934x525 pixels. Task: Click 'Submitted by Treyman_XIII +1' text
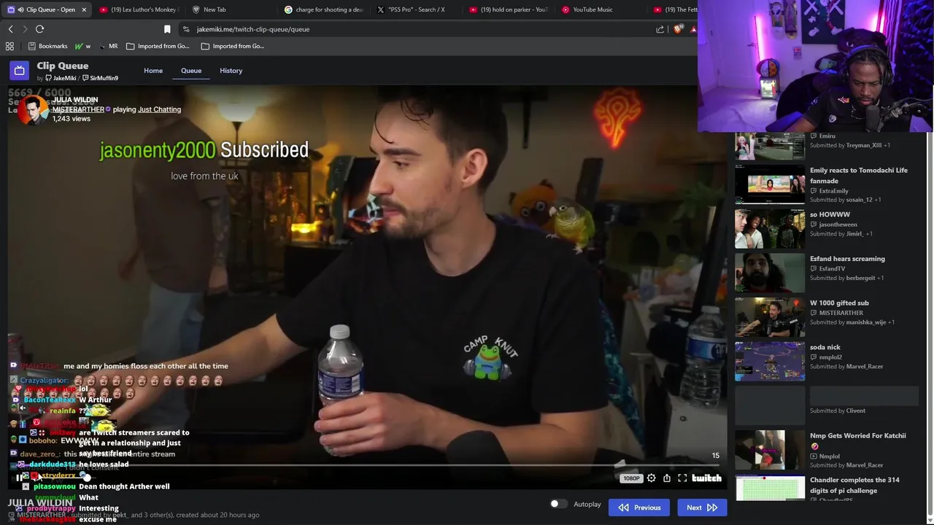point(849,145)
